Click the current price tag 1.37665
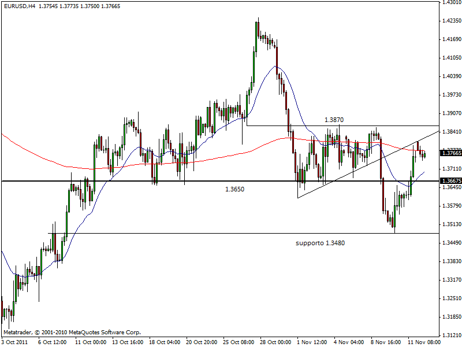The image size is (462, 347). (450, 153)
